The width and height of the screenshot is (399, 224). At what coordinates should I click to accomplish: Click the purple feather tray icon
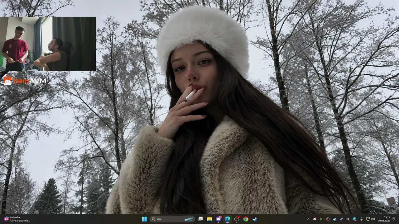coord(341,219)
